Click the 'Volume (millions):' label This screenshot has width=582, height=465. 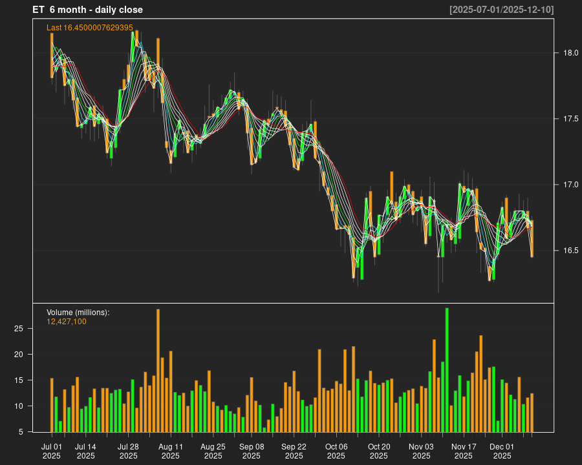[78, 313]
